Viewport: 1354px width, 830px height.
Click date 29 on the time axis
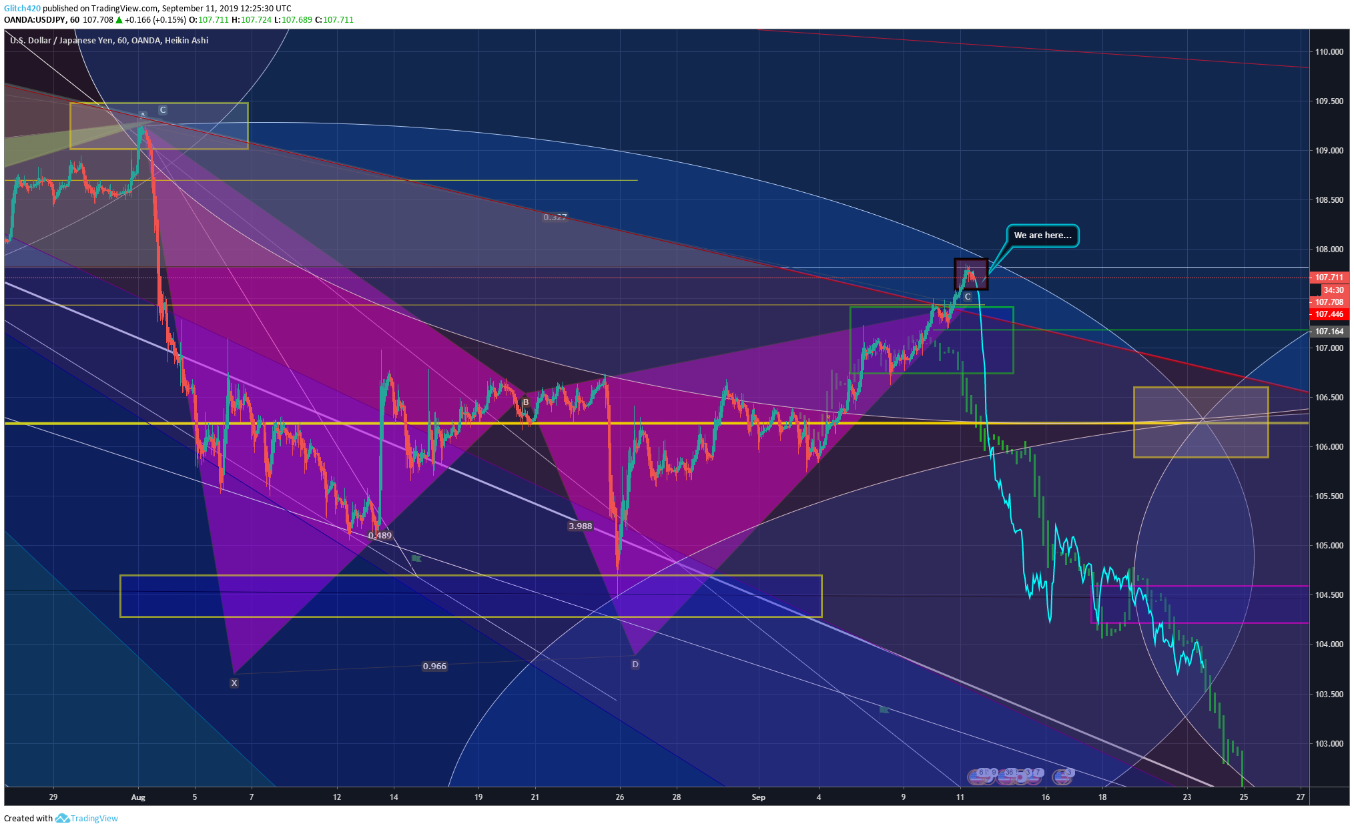point(53,797)
